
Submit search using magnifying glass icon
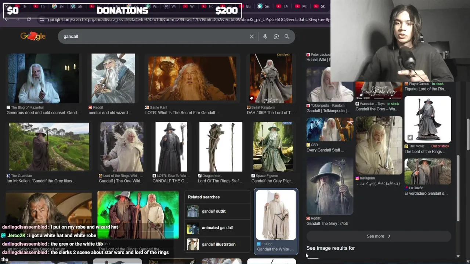coord(287,37)
